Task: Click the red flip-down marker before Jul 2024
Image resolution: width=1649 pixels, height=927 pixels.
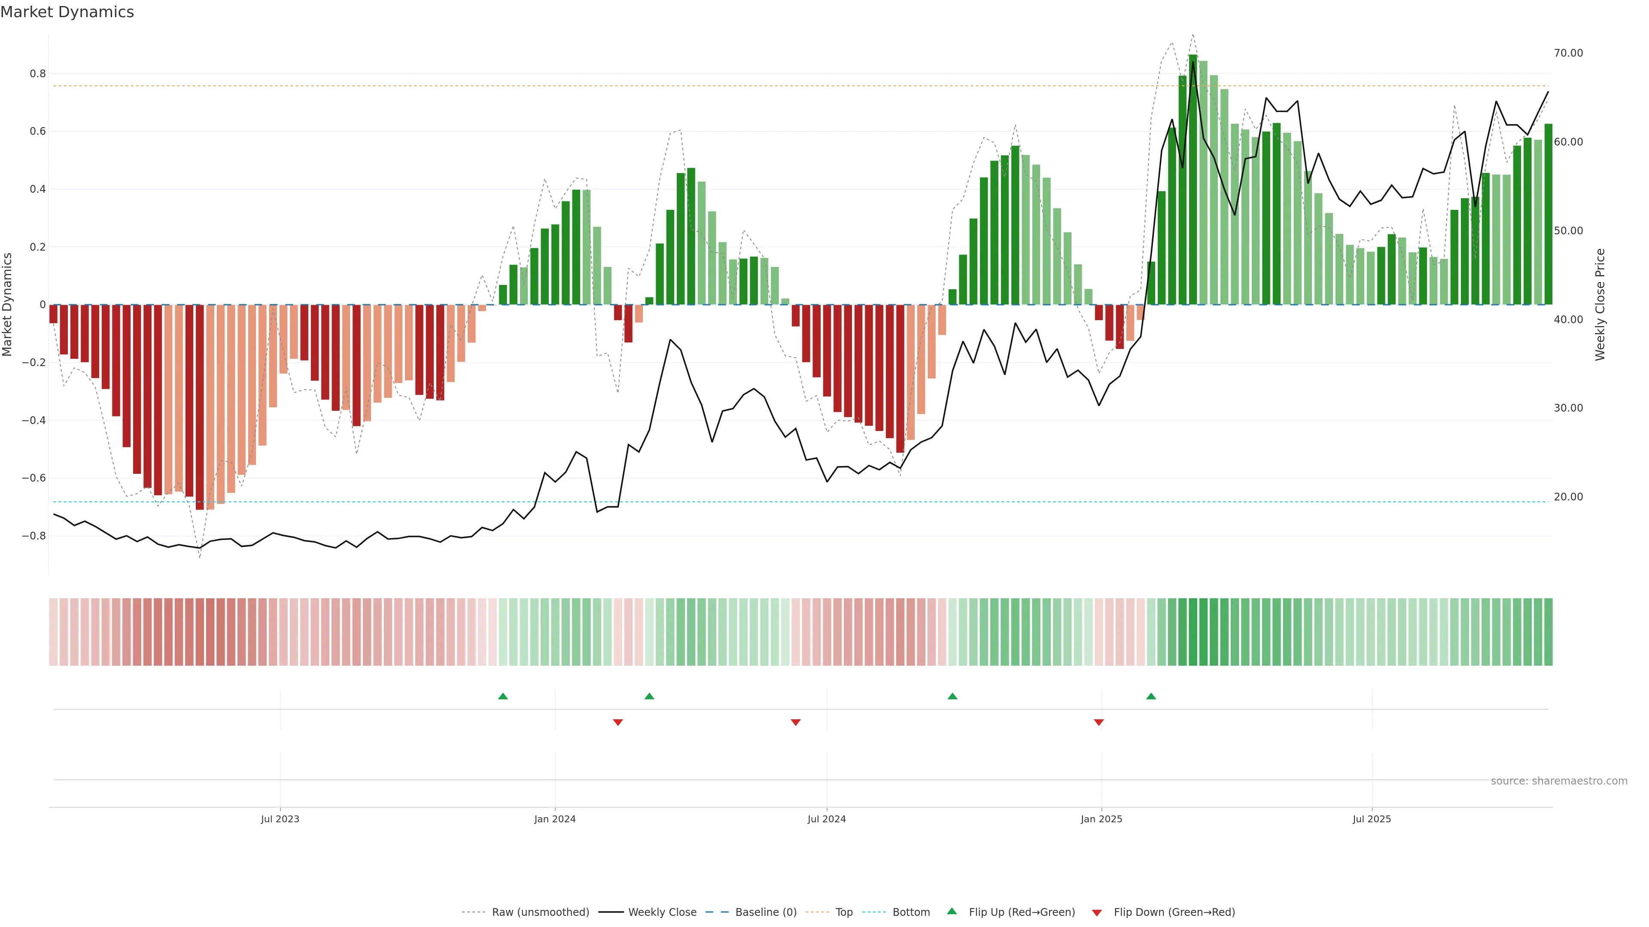Action: click(796, 722)
